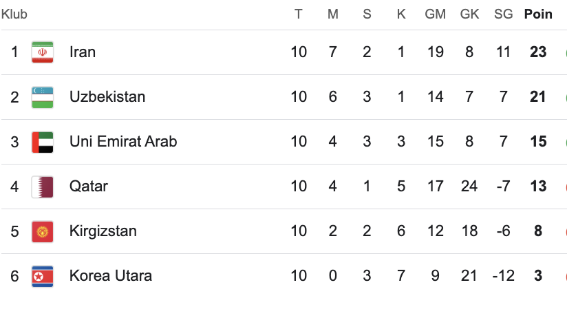Click the Poin column header
Image resolution: width=567 pixels, height=318 pixels.
pos(538,14)
